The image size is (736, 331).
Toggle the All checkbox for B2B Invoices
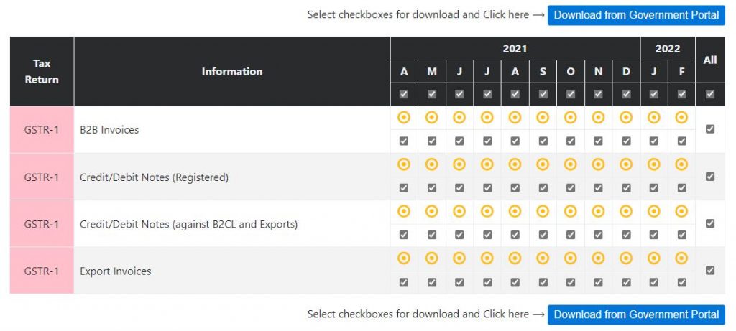tap(710, 129)
